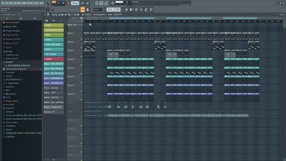Select the Playlist Slip tool
The width and height of the screenshot is (286, 161).
point(66,15)
